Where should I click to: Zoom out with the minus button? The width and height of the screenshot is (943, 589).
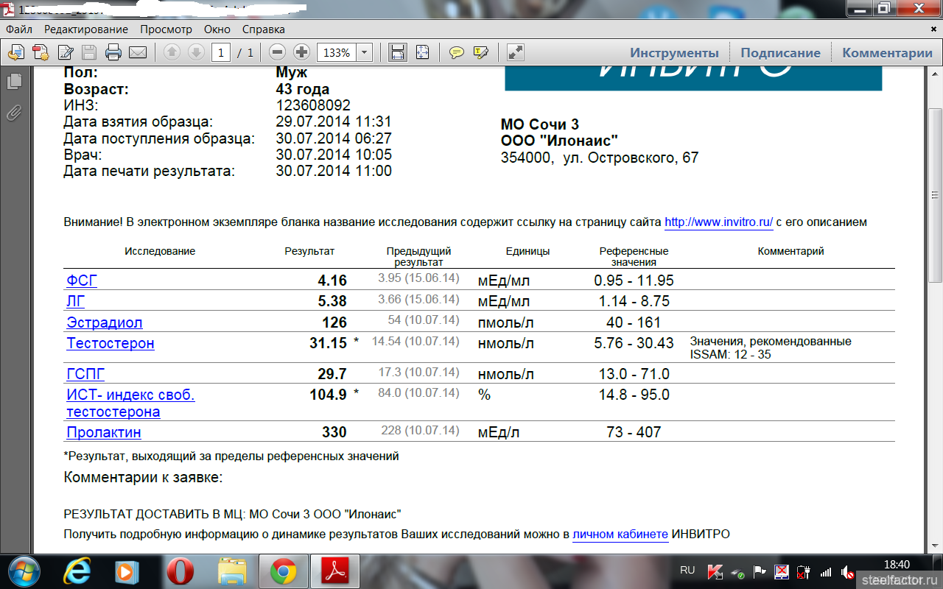tap(277, 52)
